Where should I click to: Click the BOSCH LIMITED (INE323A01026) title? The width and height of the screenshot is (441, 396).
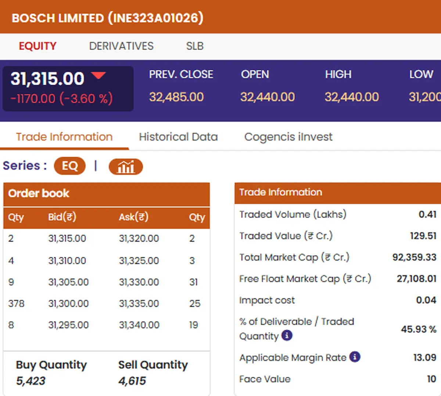(108, 18)
